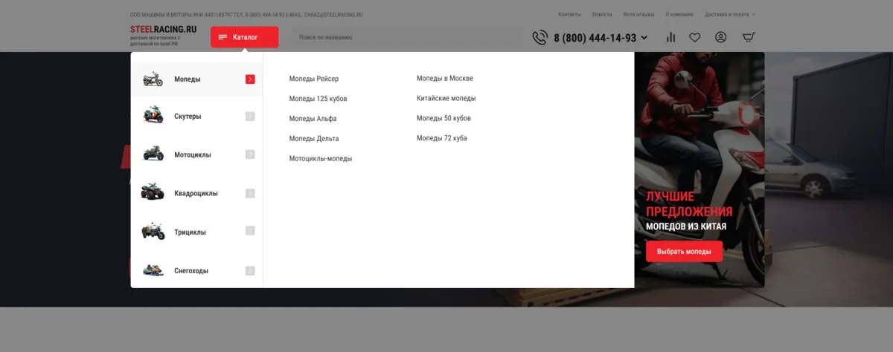Call the 8 (800) 444-14-93 number
Image resolution: width=893 pixels, height=352 pixels.
pos(595,38)
